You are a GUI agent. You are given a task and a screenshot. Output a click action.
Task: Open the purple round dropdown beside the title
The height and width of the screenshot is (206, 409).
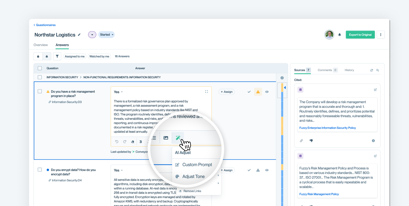(92, 35)
